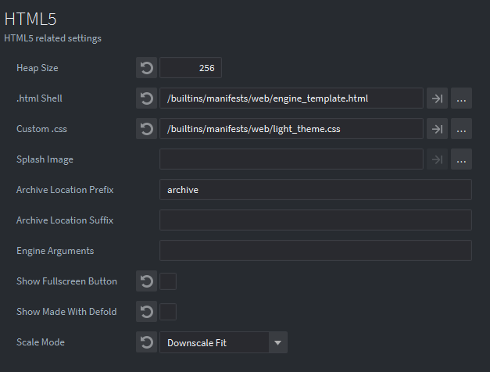Reset the .html Shell path
This screenshot has height=372, width=490.
point(146,98)
